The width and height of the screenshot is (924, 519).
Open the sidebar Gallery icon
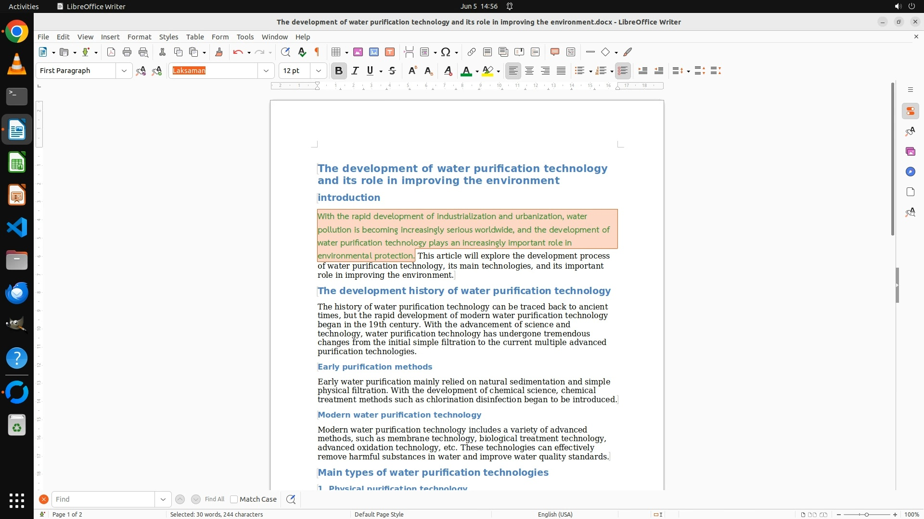(x=910, y=151)
